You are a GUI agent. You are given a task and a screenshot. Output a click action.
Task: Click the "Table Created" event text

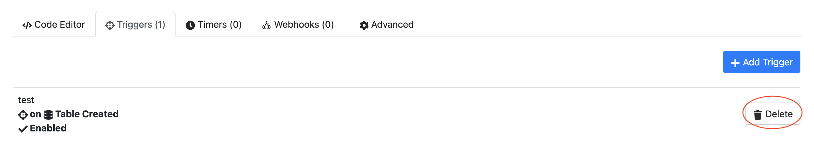[x=87, y=114]
